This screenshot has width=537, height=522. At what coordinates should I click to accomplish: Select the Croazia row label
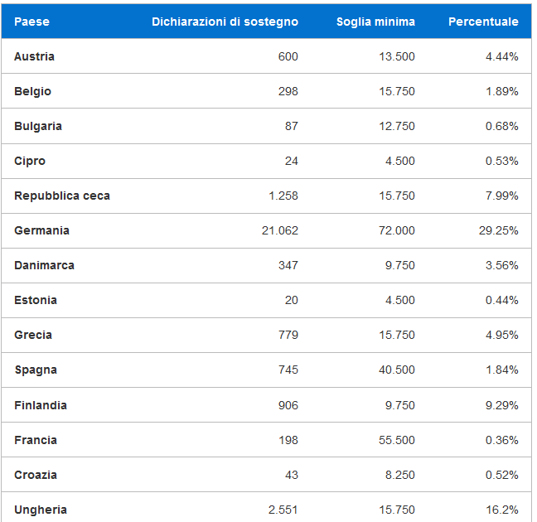[36, 475]
